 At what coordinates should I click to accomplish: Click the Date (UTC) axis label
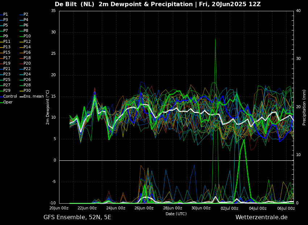[176, 214]
